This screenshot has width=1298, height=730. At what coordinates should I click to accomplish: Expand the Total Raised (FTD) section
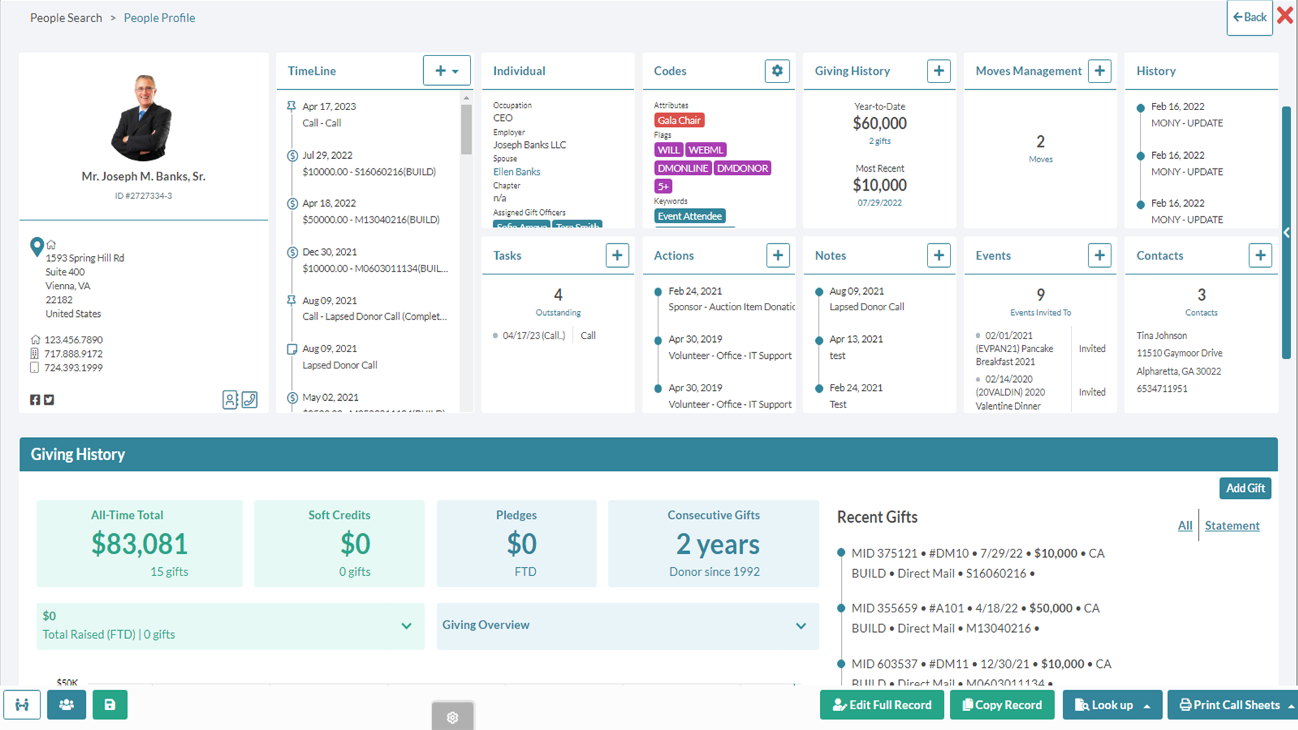coord(406,626)
